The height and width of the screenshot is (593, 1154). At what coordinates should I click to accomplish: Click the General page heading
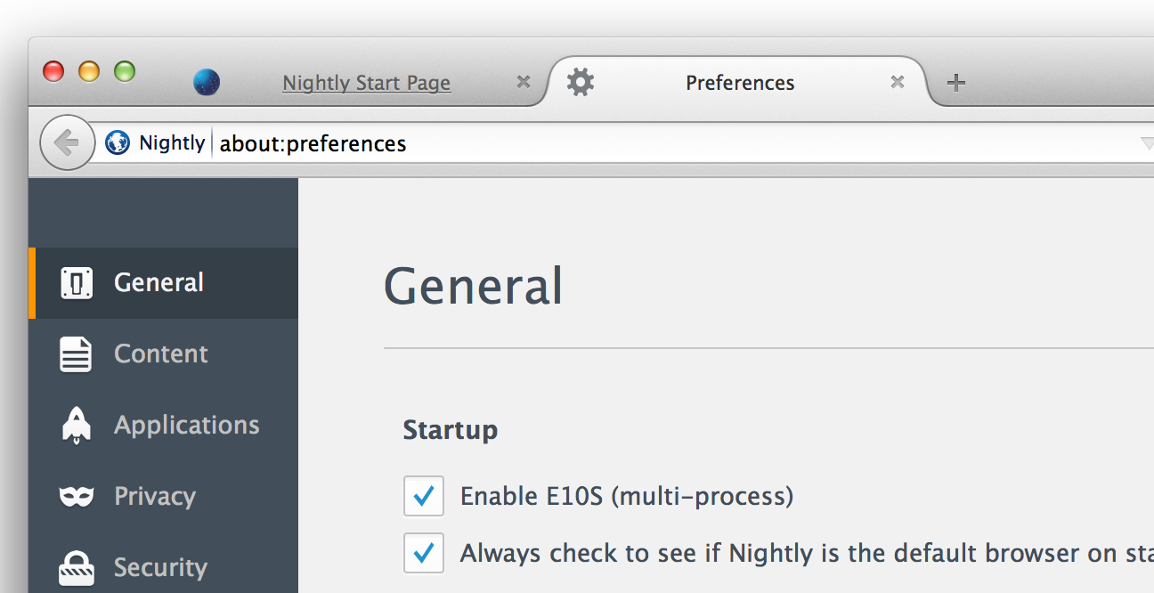pyautogui.click(x=473, y=287)
